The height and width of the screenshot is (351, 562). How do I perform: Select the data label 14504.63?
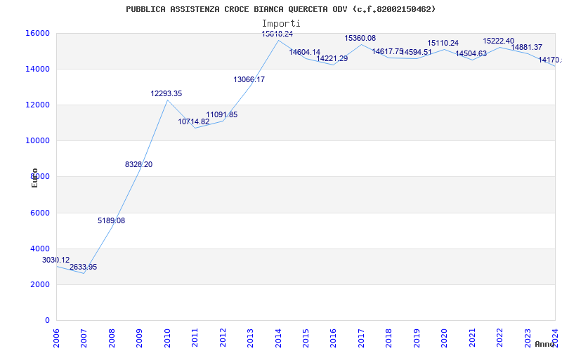click(471, 54)
